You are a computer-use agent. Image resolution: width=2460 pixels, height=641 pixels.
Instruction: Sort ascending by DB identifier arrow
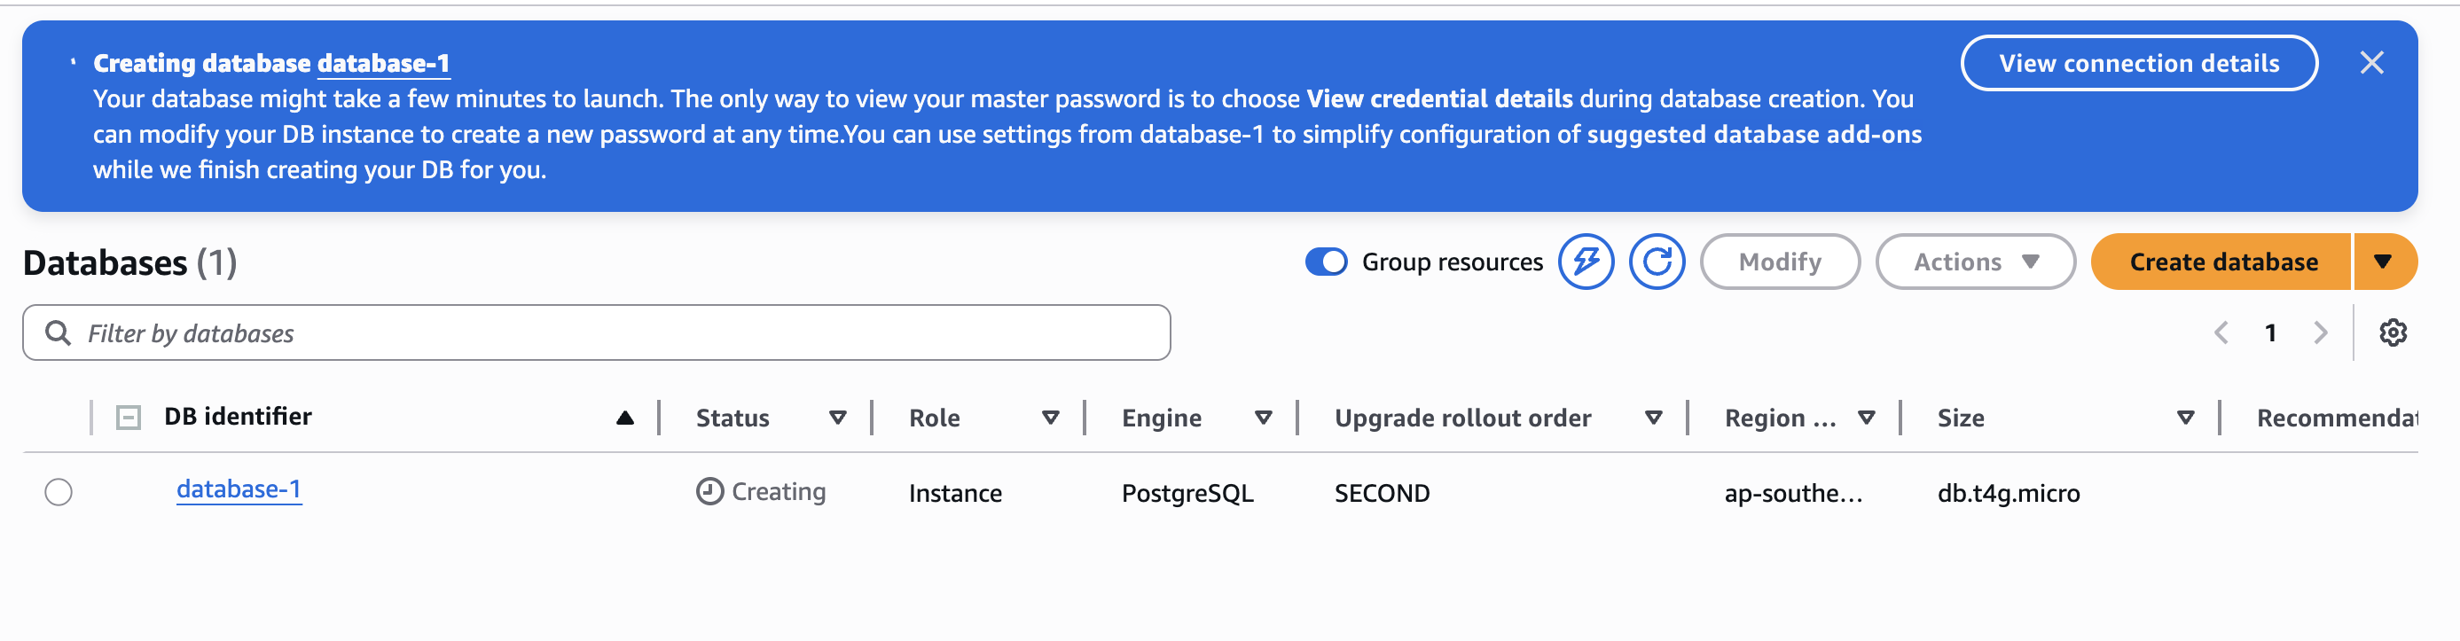pyautogui.click(x=624, y=418)
